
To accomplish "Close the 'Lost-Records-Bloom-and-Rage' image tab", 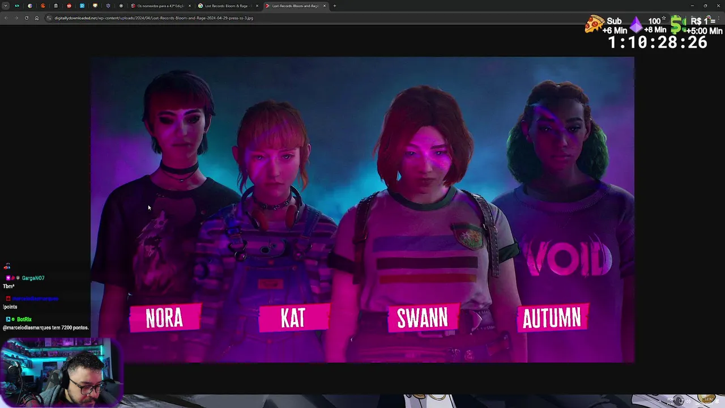I will 325,6.
